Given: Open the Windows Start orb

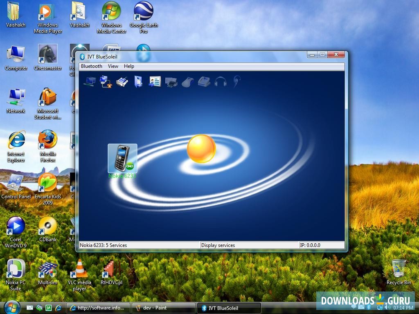Looking at the screenshot, I should tap(12, 307).
